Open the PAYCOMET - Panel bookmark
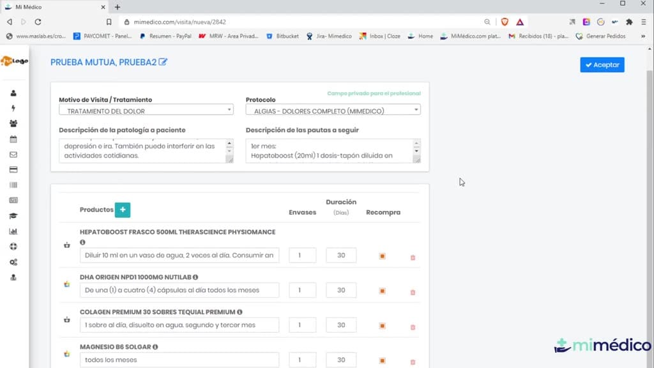The image size is (654, 368). pos(103,36)
